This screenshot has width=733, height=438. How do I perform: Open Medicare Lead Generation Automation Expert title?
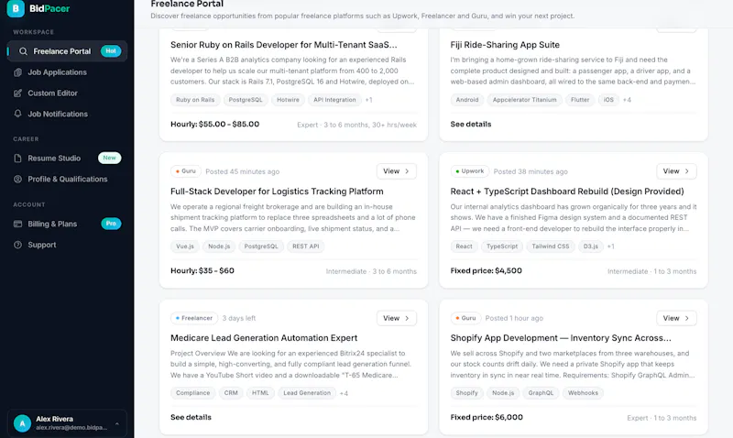pyautogui.click(x=264, y=338)
